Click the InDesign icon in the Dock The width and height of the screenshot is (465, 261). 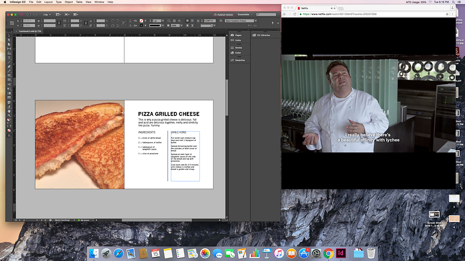pyautogui.click(x=342, y=253)
